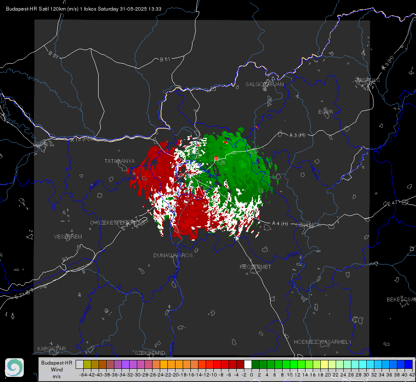Click the TATABANYA city label
Screen dimensions: 416x382
120,161
